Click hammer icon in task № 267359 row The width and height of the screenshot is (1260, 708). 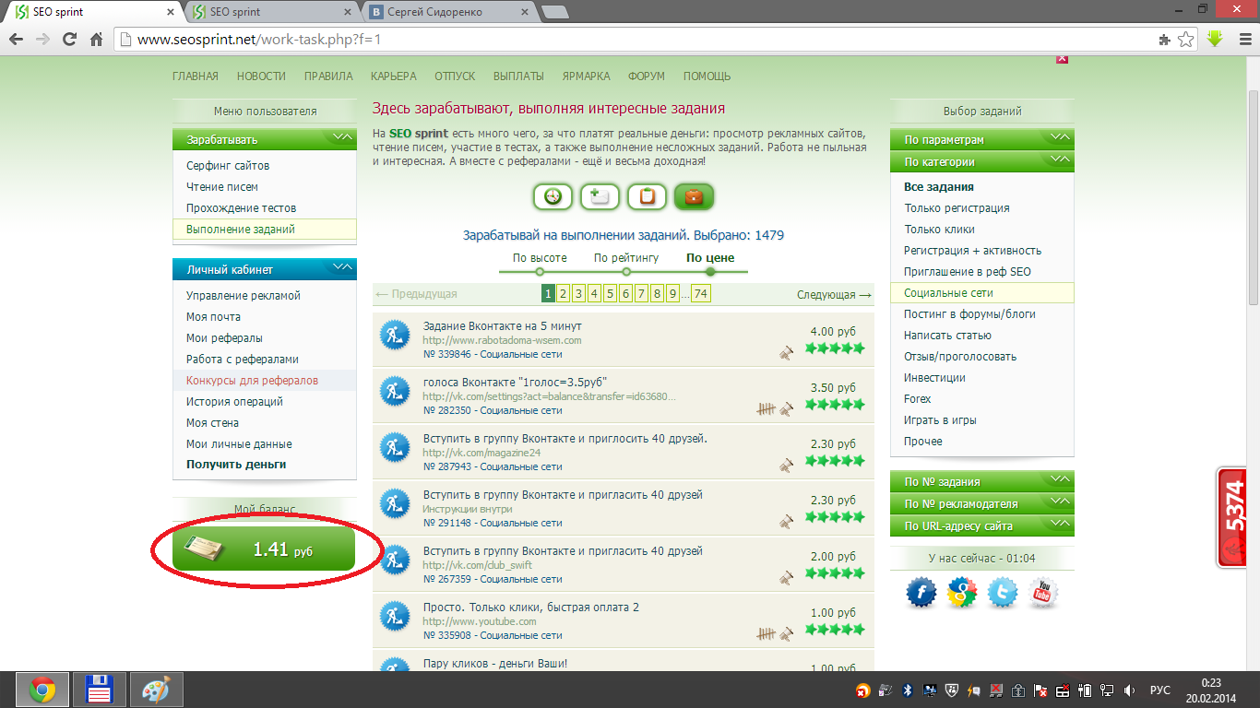click(786, 577)
